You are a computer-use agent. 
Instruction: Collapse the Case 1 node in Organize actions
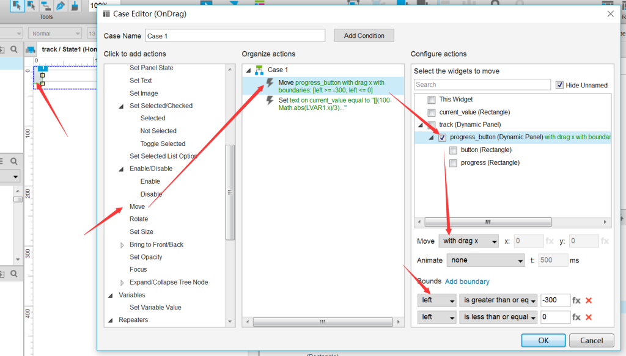pyautogui.click(x=248, y=71)
